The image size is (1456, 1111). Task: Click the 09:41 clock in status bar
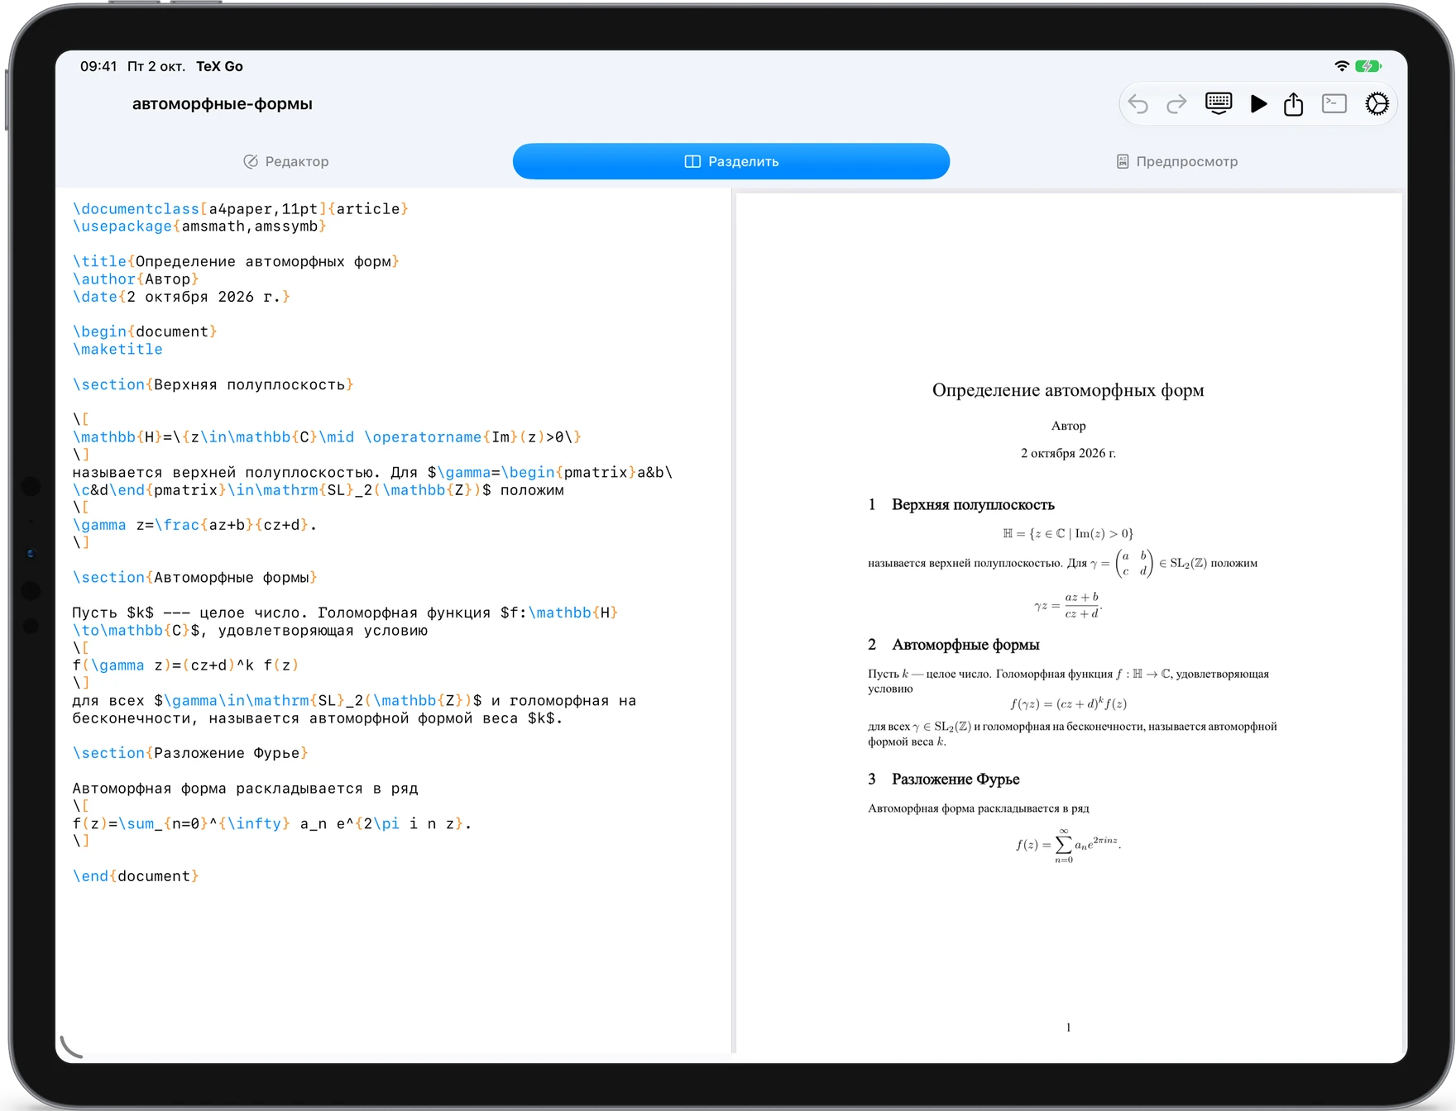click(x=98, y=66)
